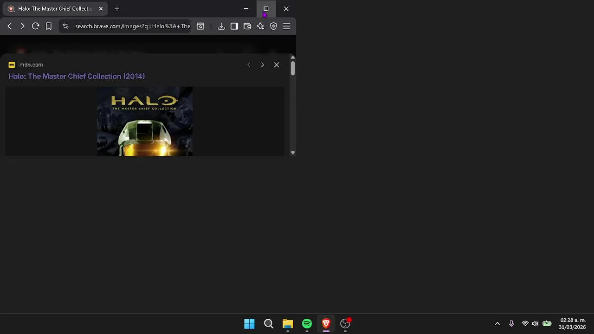Click the scrollbar up arrow
The height and width of the screenshot is (334, 594).
click(x=293, y=58)
